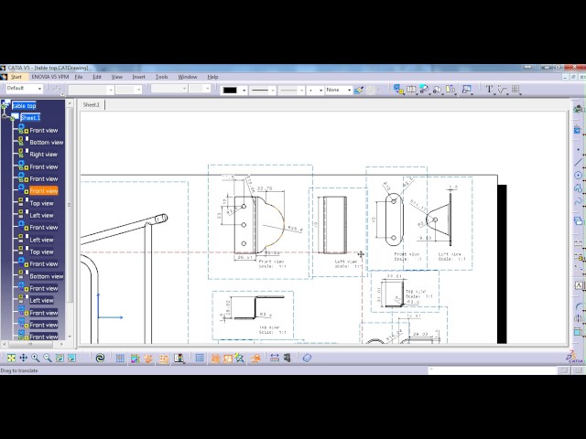The height and width of the screenshot is (439, 586).
Task: Click the Update current sheet spiral icon
Action: click(100, 358)
